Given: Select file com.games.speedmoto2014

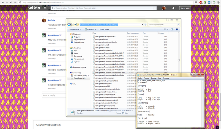Looking at the screenshot, I should click(105, 94).
